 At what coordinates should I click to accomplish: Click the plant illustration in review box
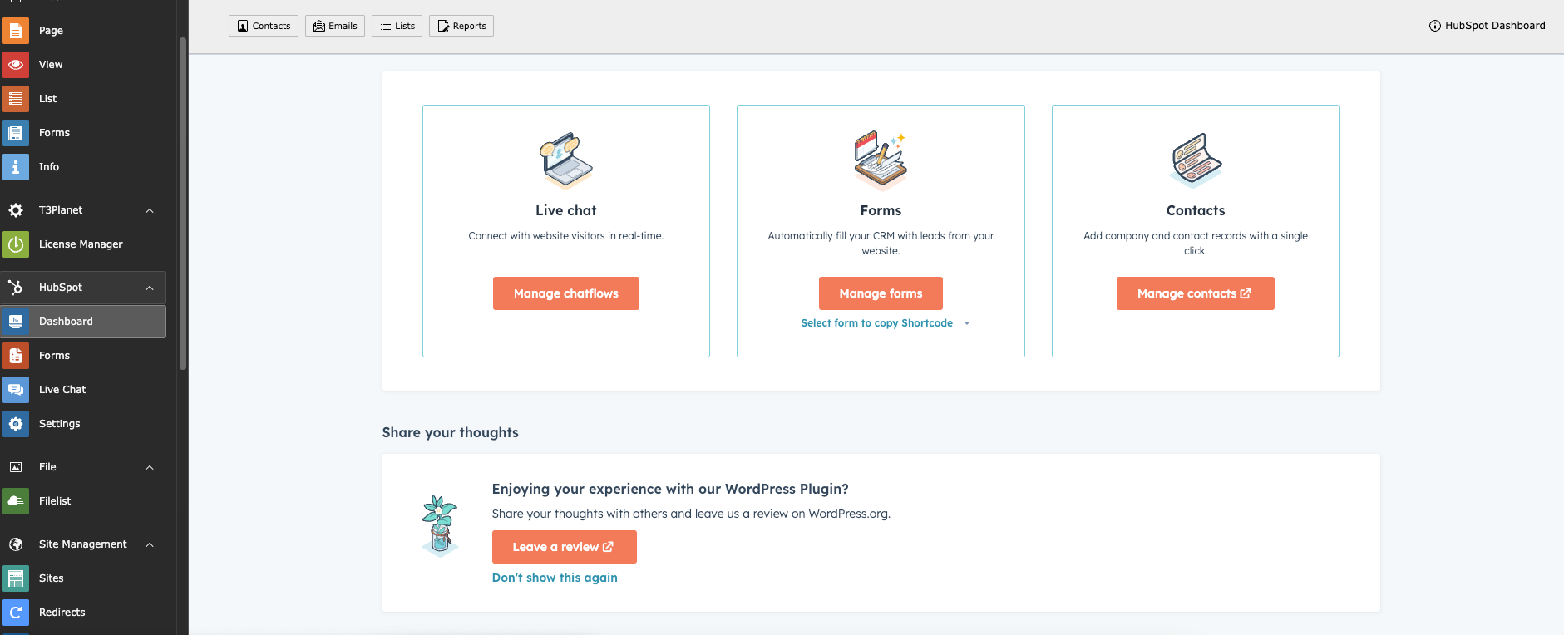click(440, 524)
